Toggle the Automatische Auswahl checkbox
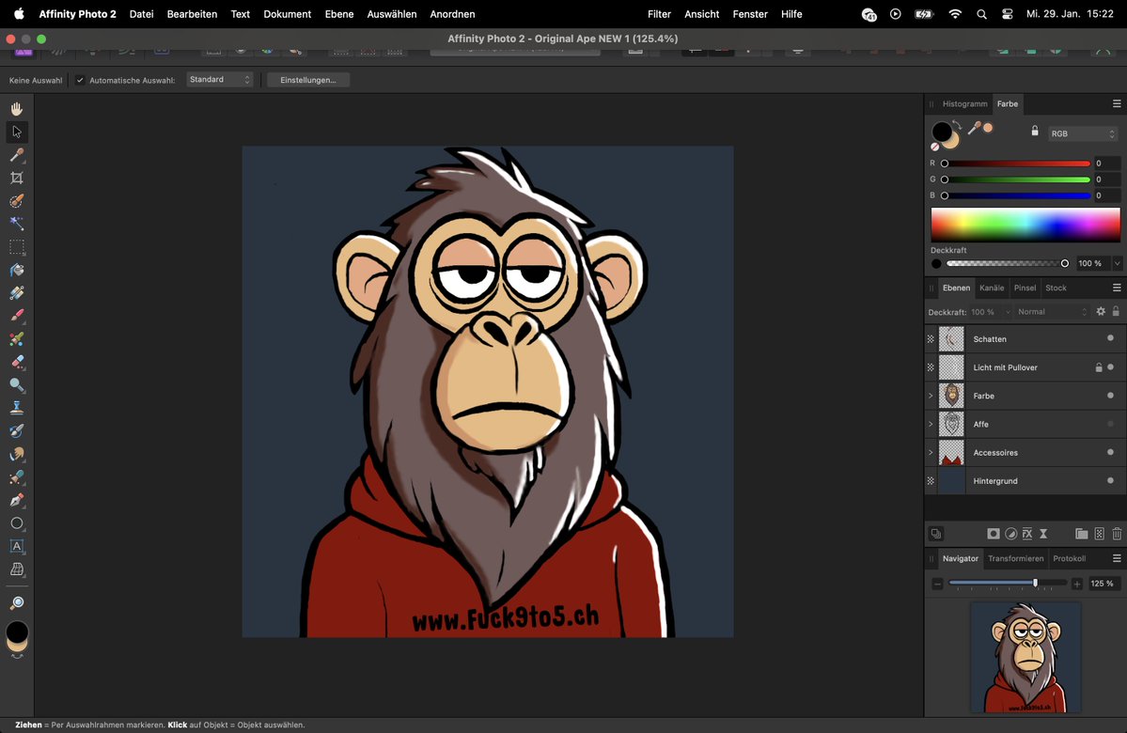This screenshot has width=1127, height=733. [x=80, y=80]
